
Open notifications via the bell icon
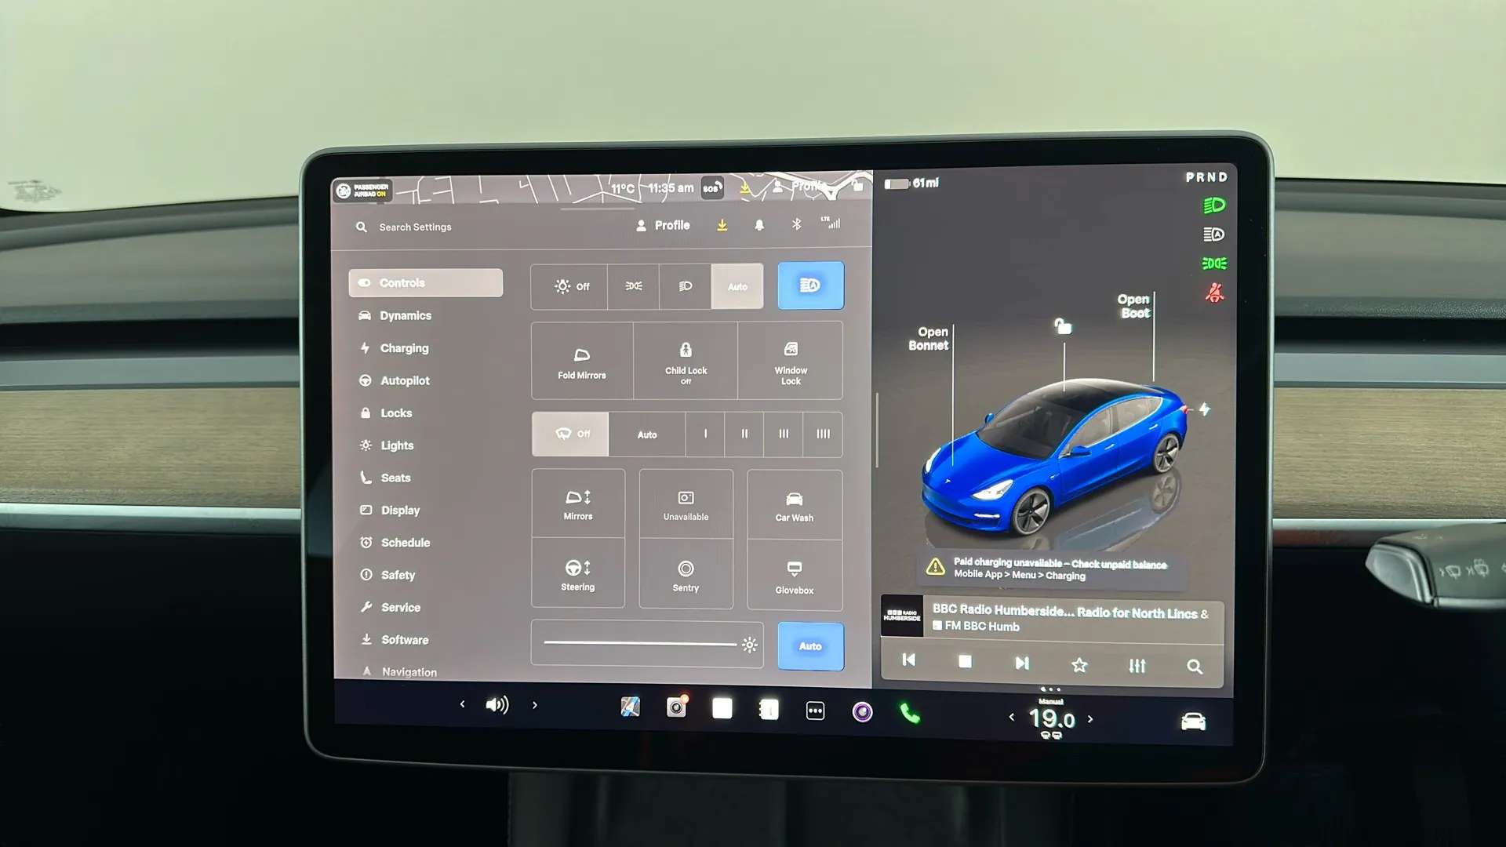(758, 225)
